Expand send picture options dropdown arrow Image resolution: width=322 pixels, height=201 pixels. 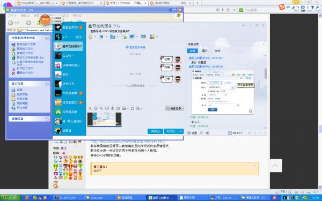click(x=128, y=108)
